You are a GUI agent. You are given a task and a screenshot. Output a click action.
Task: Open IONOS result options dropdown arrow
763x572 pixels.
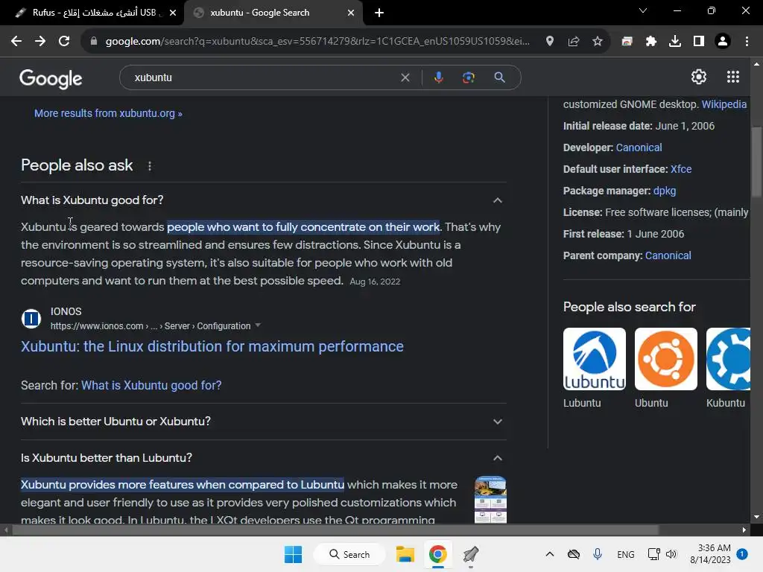tap(258, 325)
